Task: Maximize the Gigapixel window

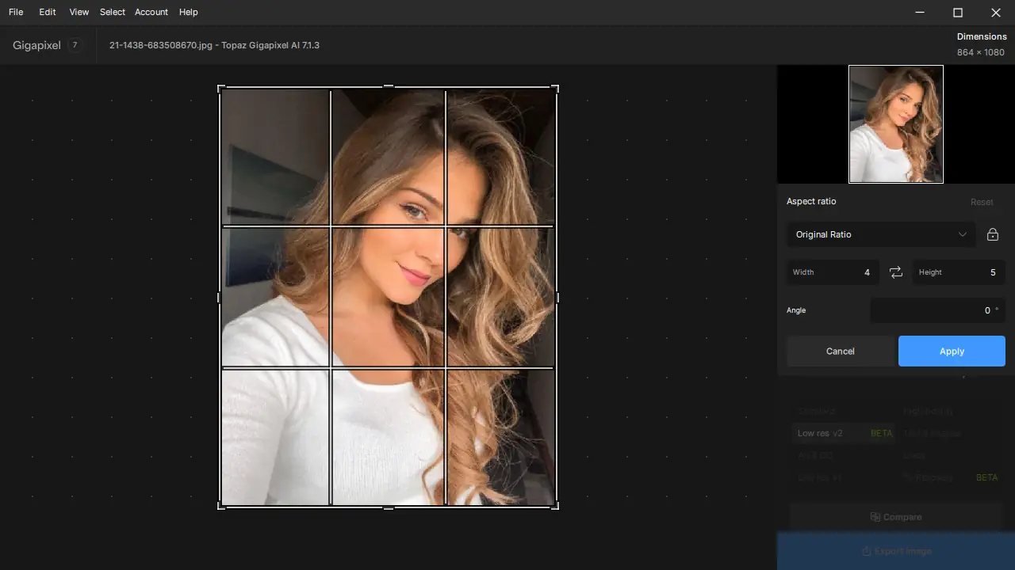Action: (958, 12)
